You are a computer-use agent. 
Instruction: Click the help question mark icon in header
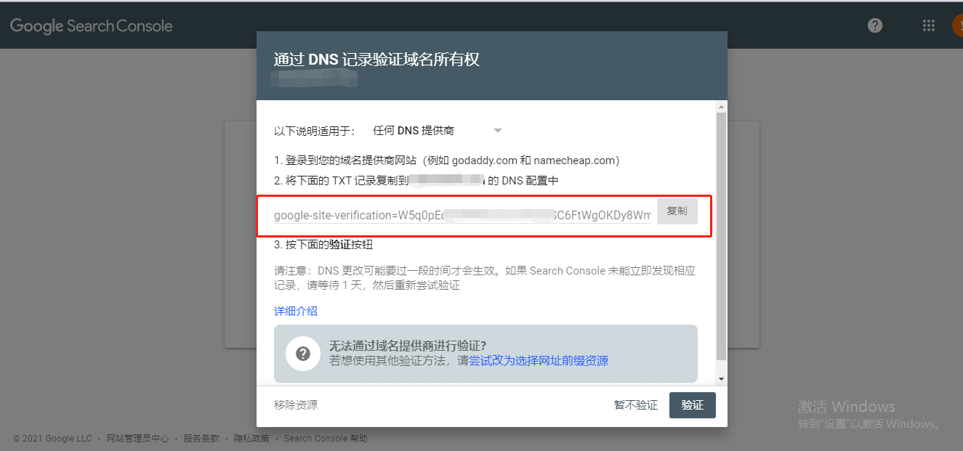875,25
